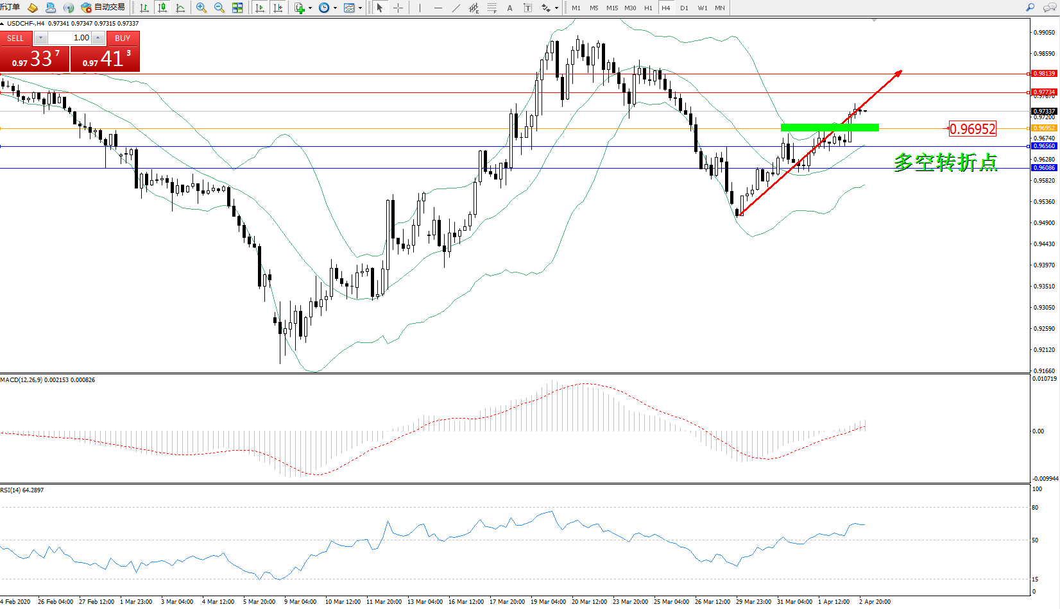
Task: Toggle the AutoTrading (自动交易) button
Action: pos(103,8)
